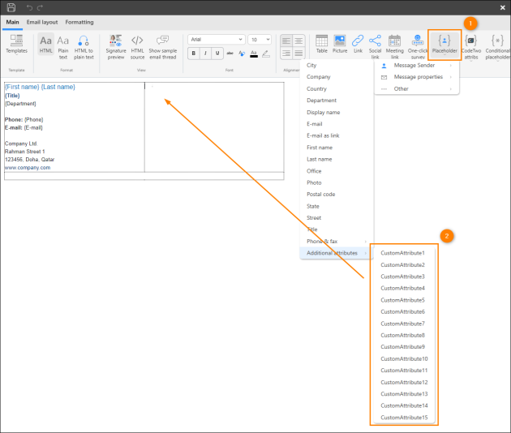Click the Rahman Street 1 address line
Viewport: 511px width, 433px height.
(x=25, y=152)
